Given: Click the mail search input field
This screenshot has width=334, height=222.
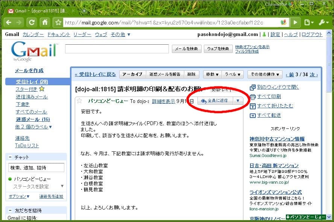Looking at the screenshot, I should tap(117, 49).
